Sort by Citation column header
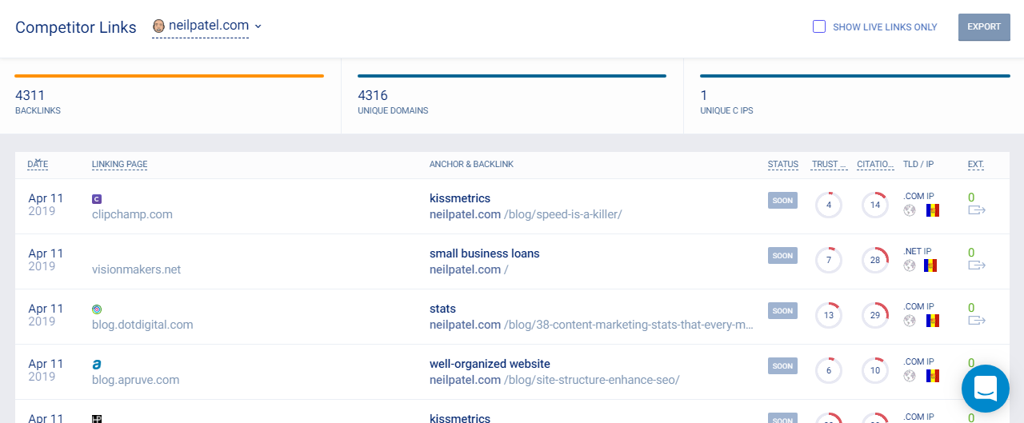The height and width of the screenshot is (423, 1024). [875, 164]
